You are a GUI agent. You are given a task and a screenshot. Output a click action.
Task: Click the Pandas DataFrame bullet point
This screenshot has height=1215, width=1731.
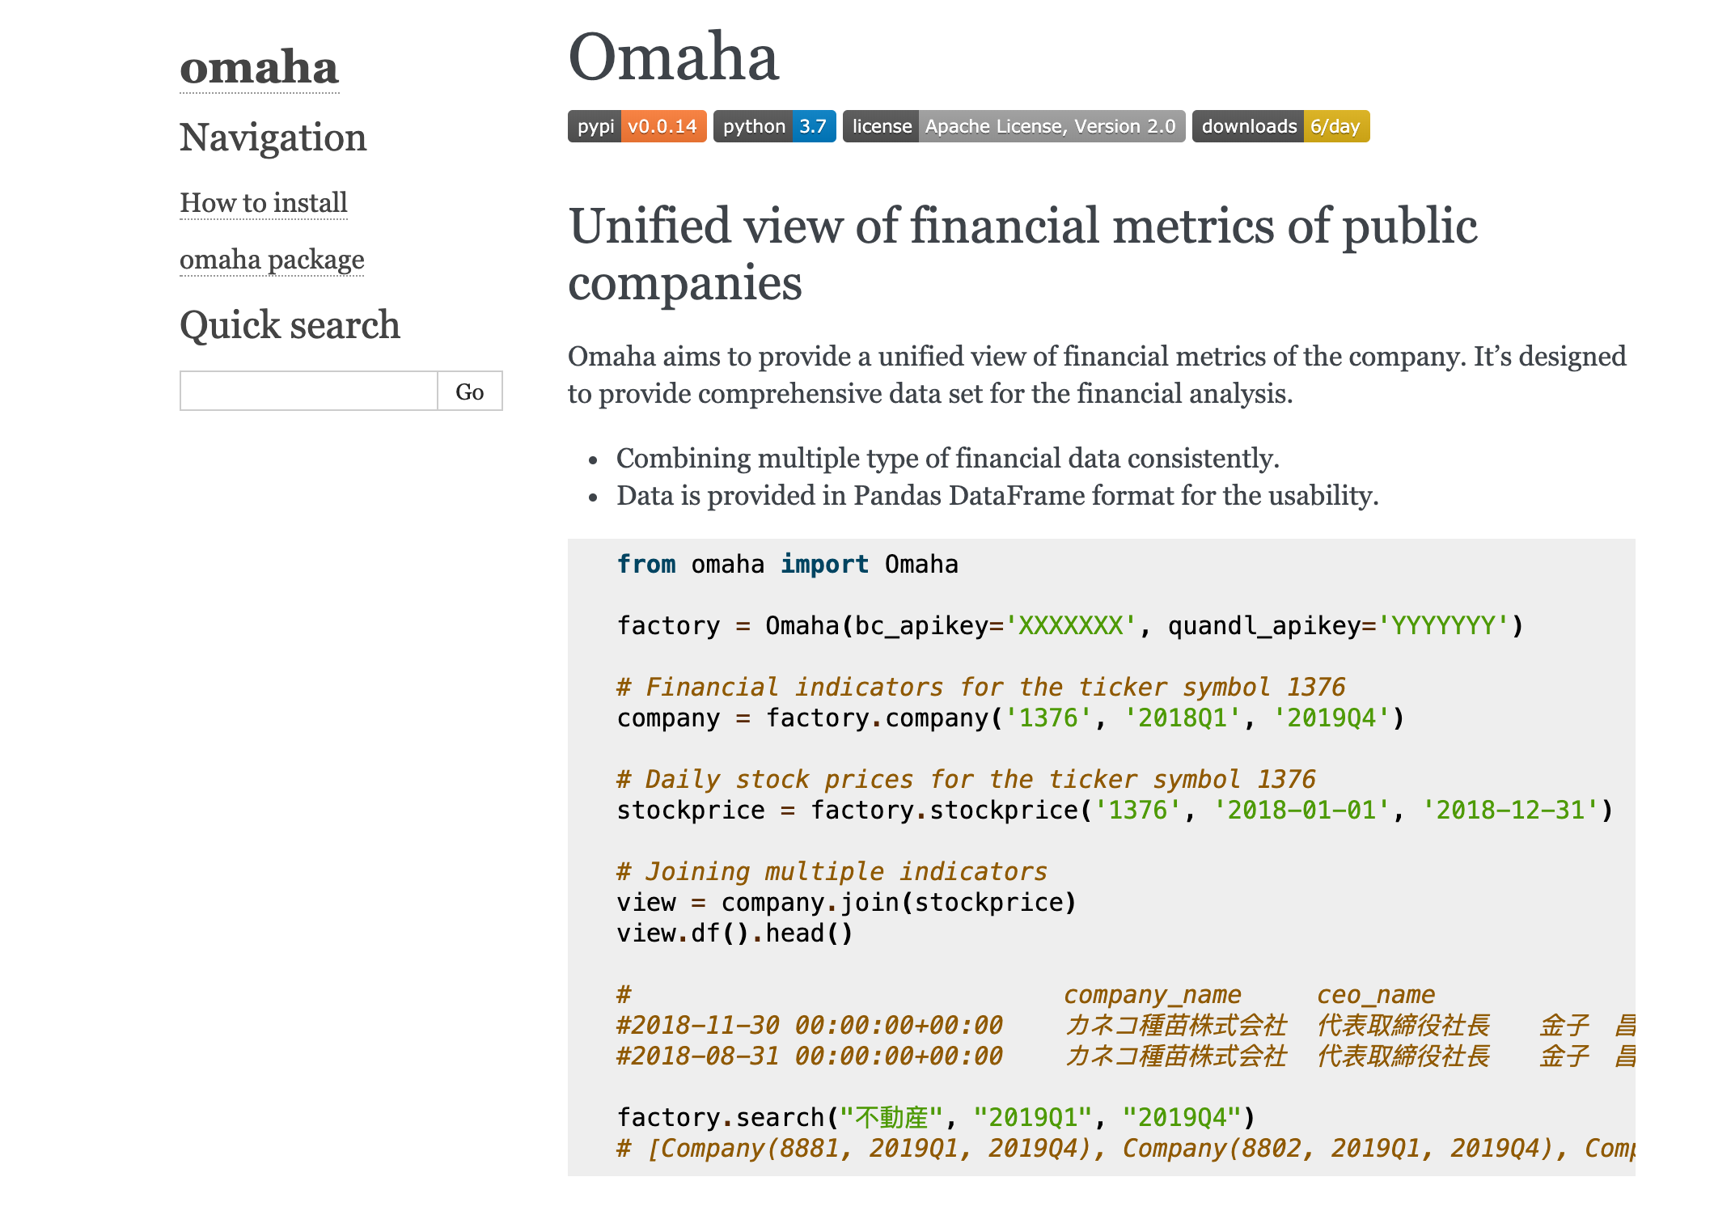(997, 496)
